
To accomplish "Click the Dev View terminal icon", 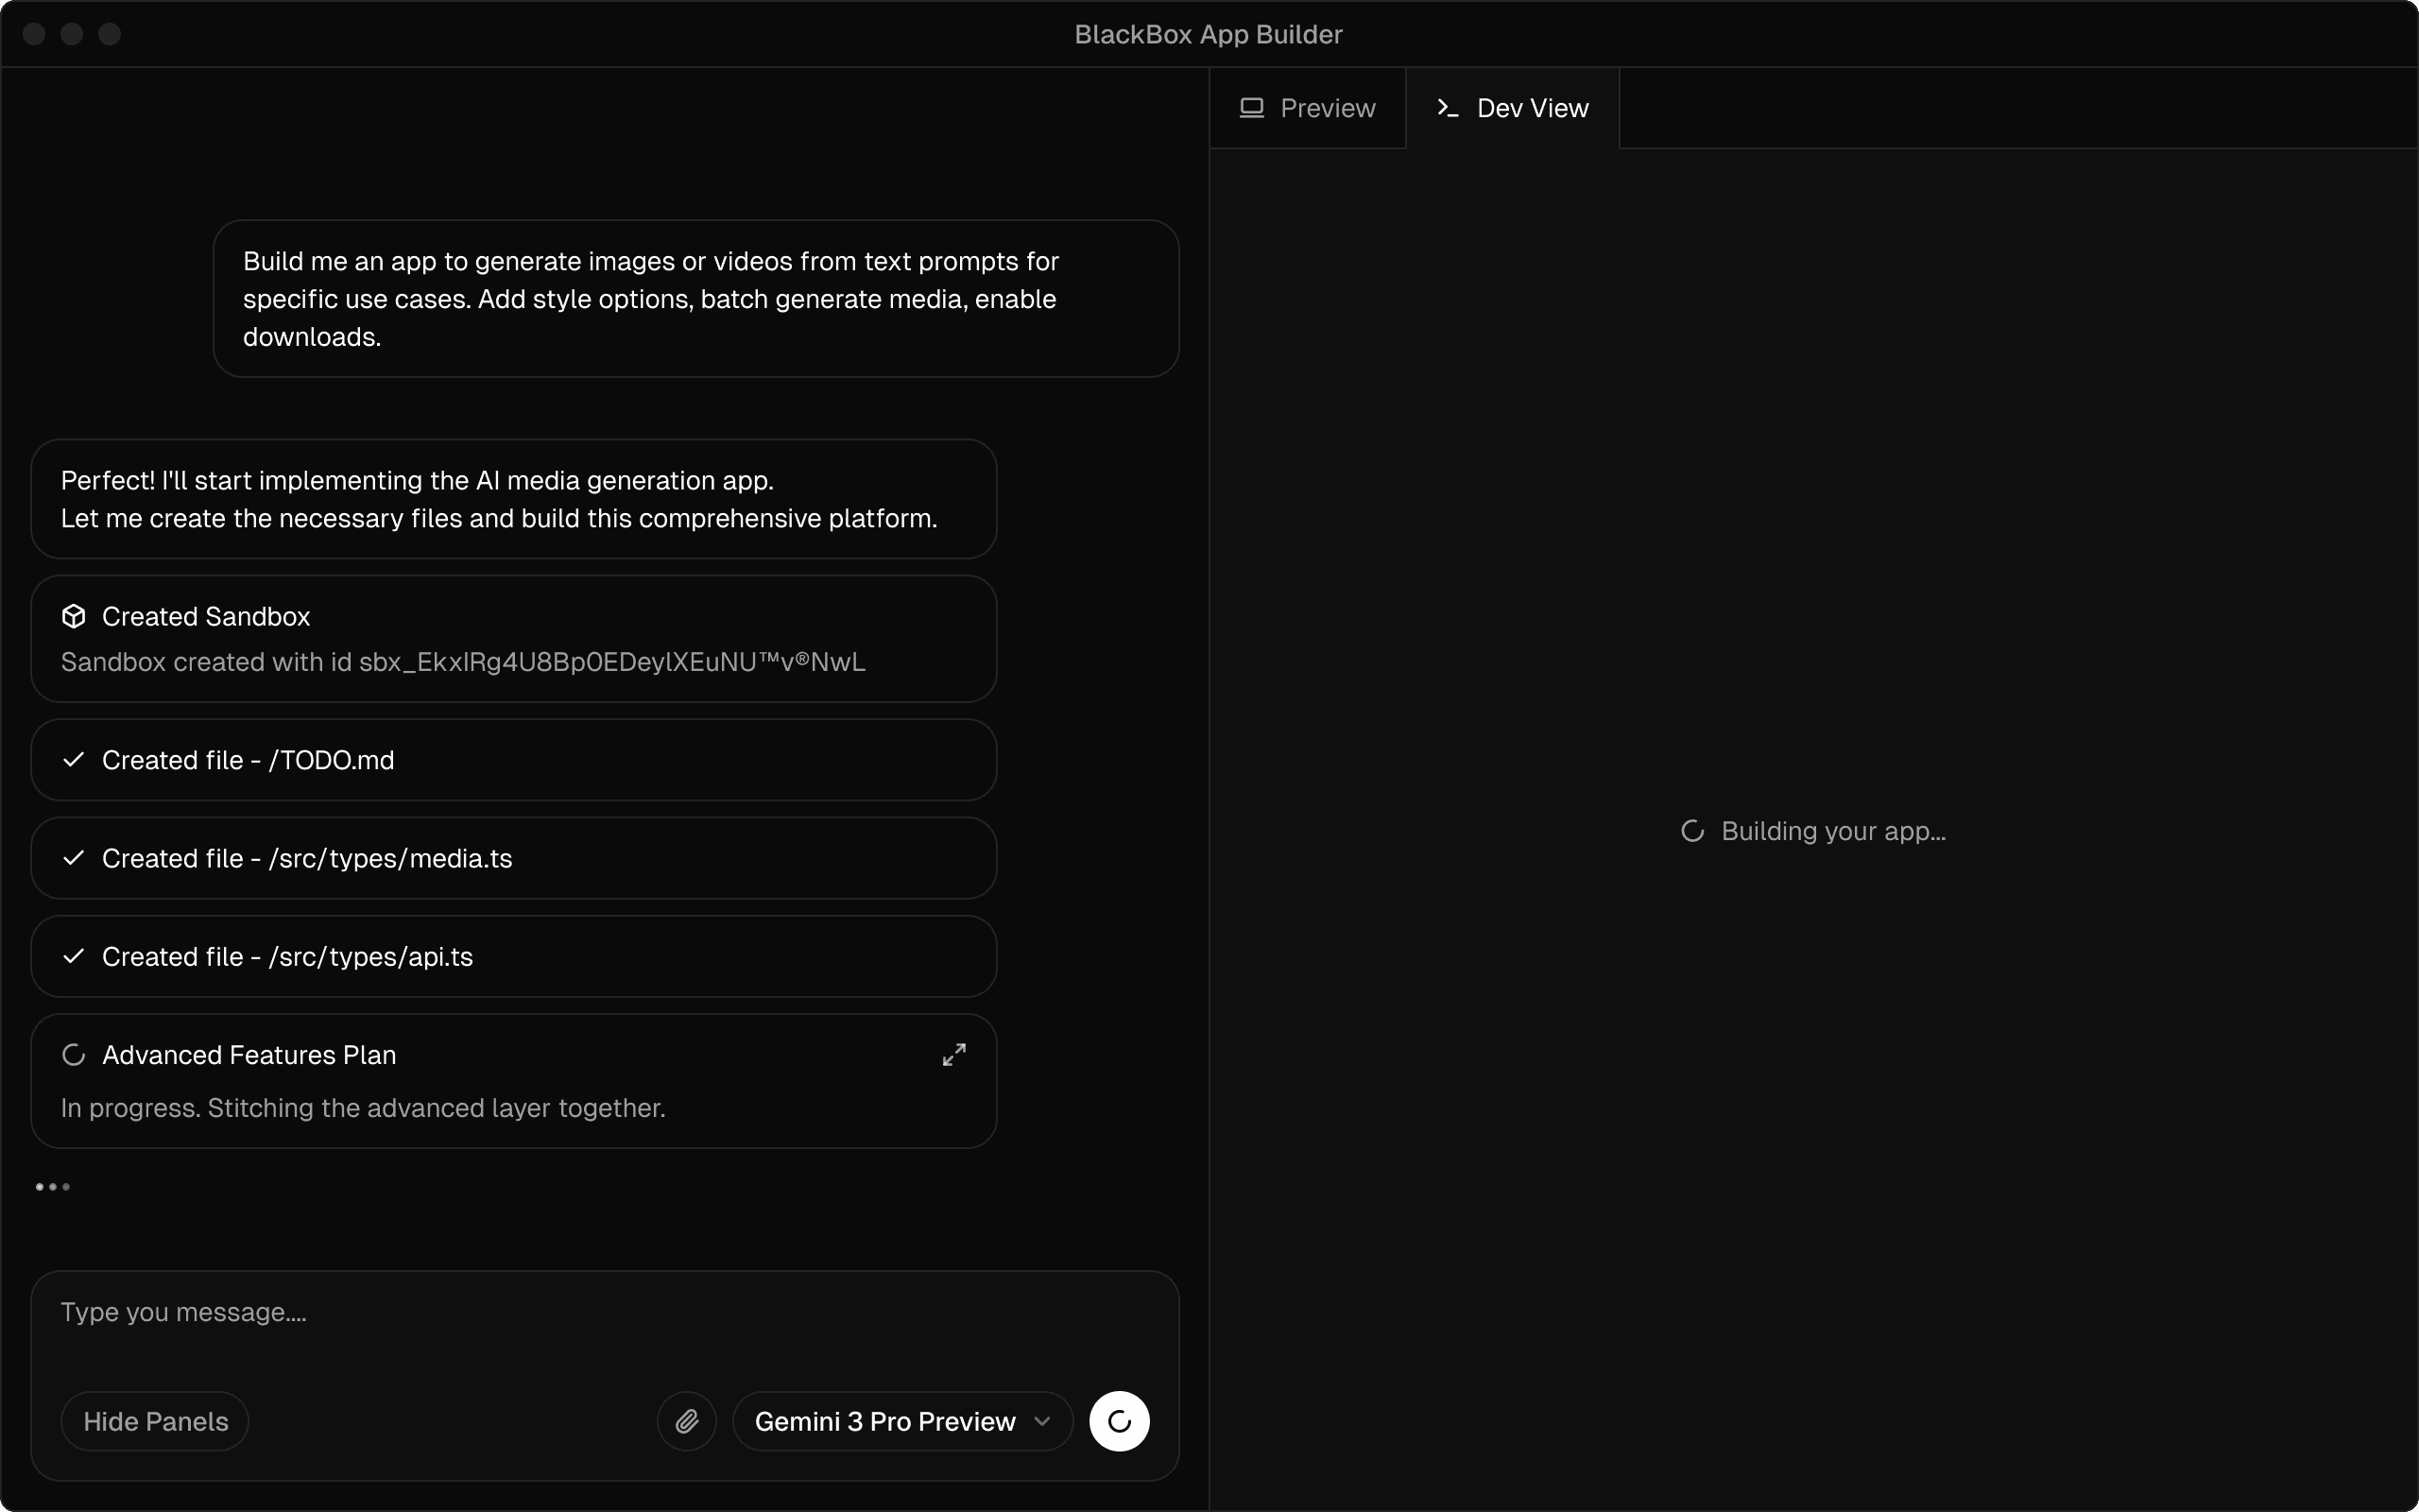I will click(1448, 108).
